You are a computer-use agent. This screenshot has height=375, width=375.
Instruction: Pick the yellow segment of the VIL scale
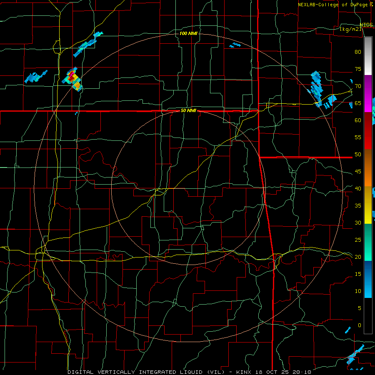pyautogui.click(x=368, y=205)
